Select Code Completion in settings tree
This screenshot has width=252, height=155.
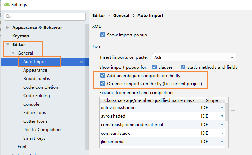click(x=40, y=87)
